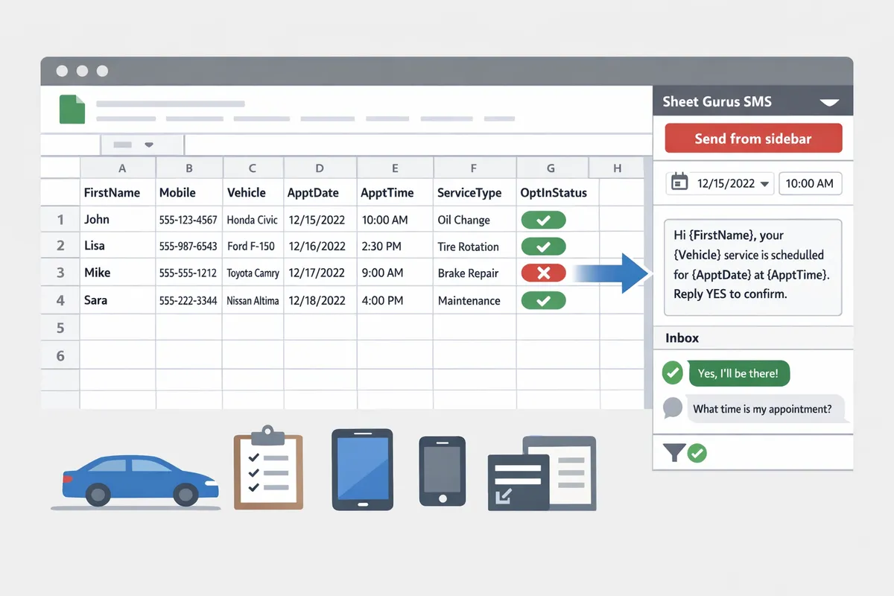
Task: Click the Ford F-150 cell
Action: (253, 246)
